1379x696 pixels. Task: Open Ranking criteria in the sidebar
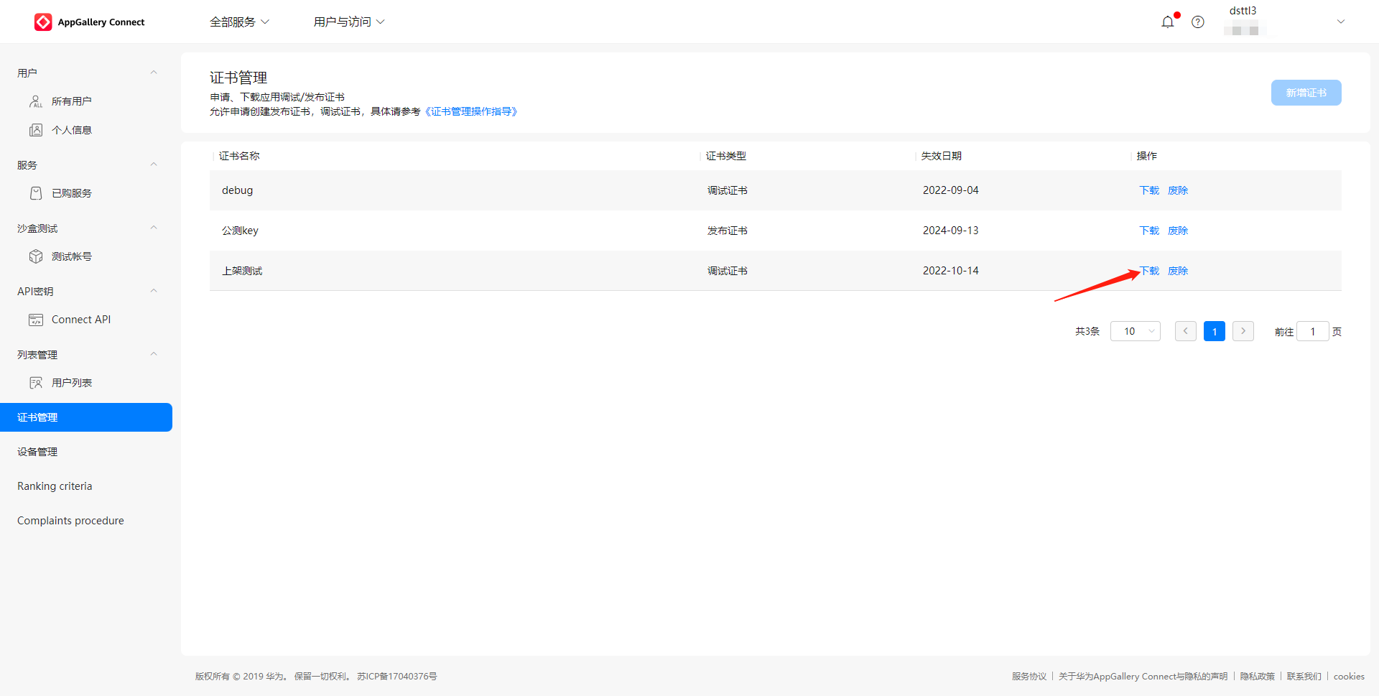click(x=55, y=486)
